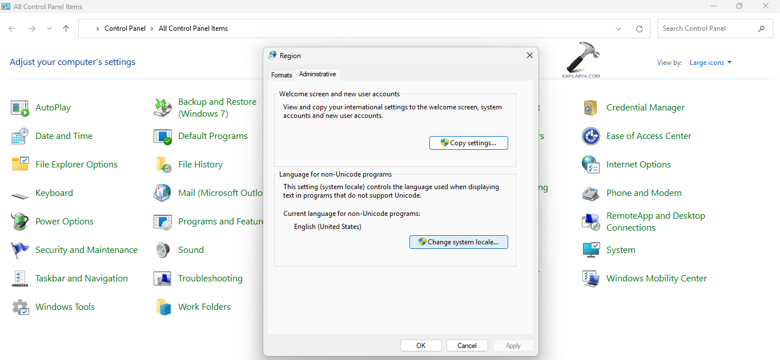The width and height of the screenshot is (780, 360).
Task: Cancel the Region dialog
Action: [467, 346]
